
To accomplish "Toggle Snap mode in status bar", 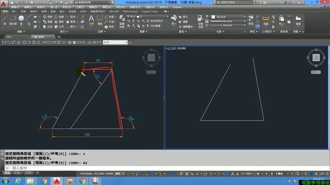I will (128, 174).
